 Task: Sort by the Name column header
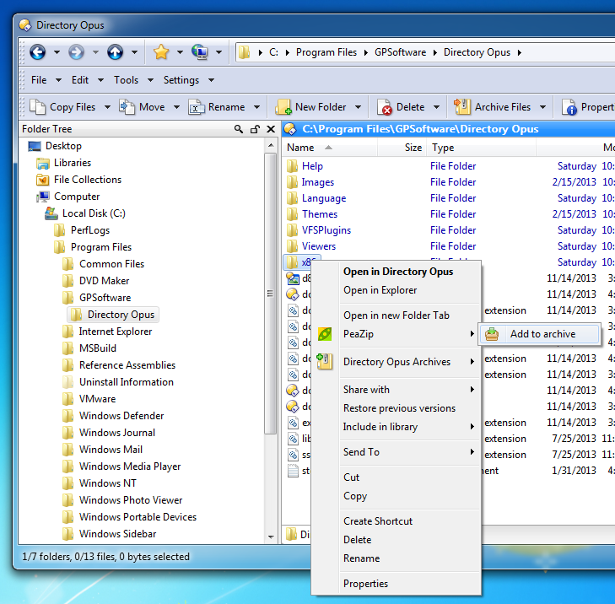pos(330,148)
